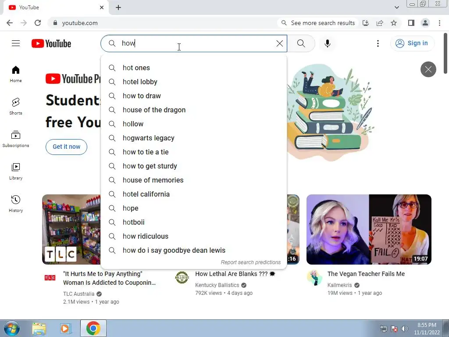Open Chrome tab search dropdown
449x337 pixels.
point(396,7)
